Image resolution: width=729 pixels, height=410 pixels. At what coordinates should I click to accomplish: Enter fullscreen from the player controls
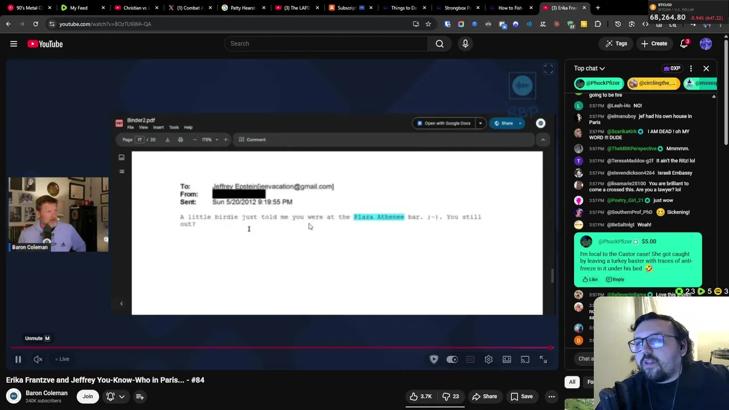543,359
